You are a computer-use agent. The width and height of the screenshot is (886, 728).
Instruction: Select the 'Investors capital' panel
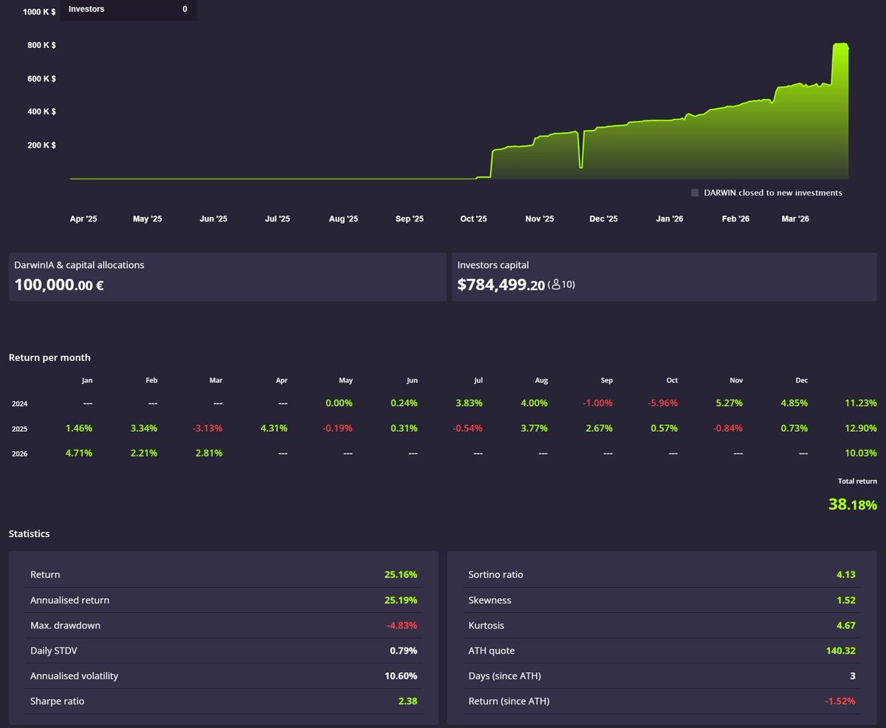(664, 277)
